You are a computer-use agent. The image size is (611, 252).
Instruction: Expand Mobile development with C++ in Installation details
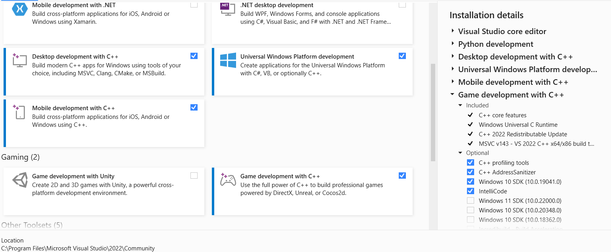(453, 82)
